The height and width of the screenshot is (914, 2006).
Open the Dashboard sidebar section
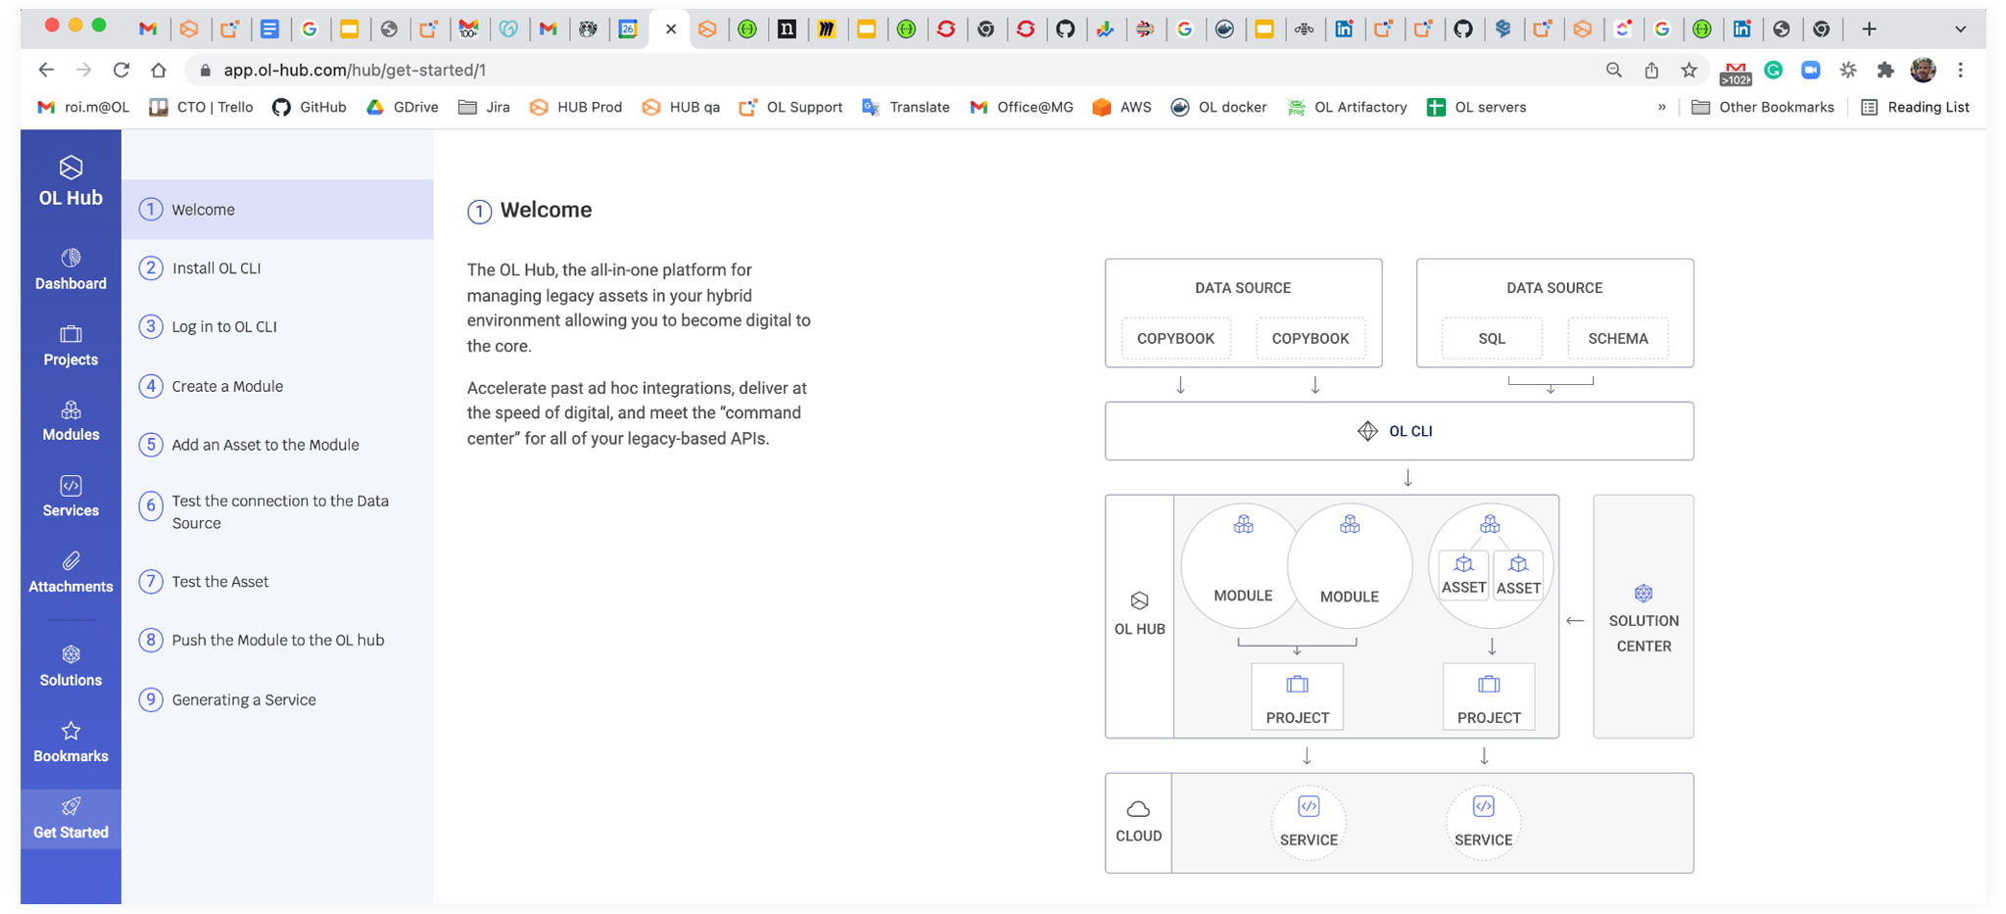tap(71, 270)
